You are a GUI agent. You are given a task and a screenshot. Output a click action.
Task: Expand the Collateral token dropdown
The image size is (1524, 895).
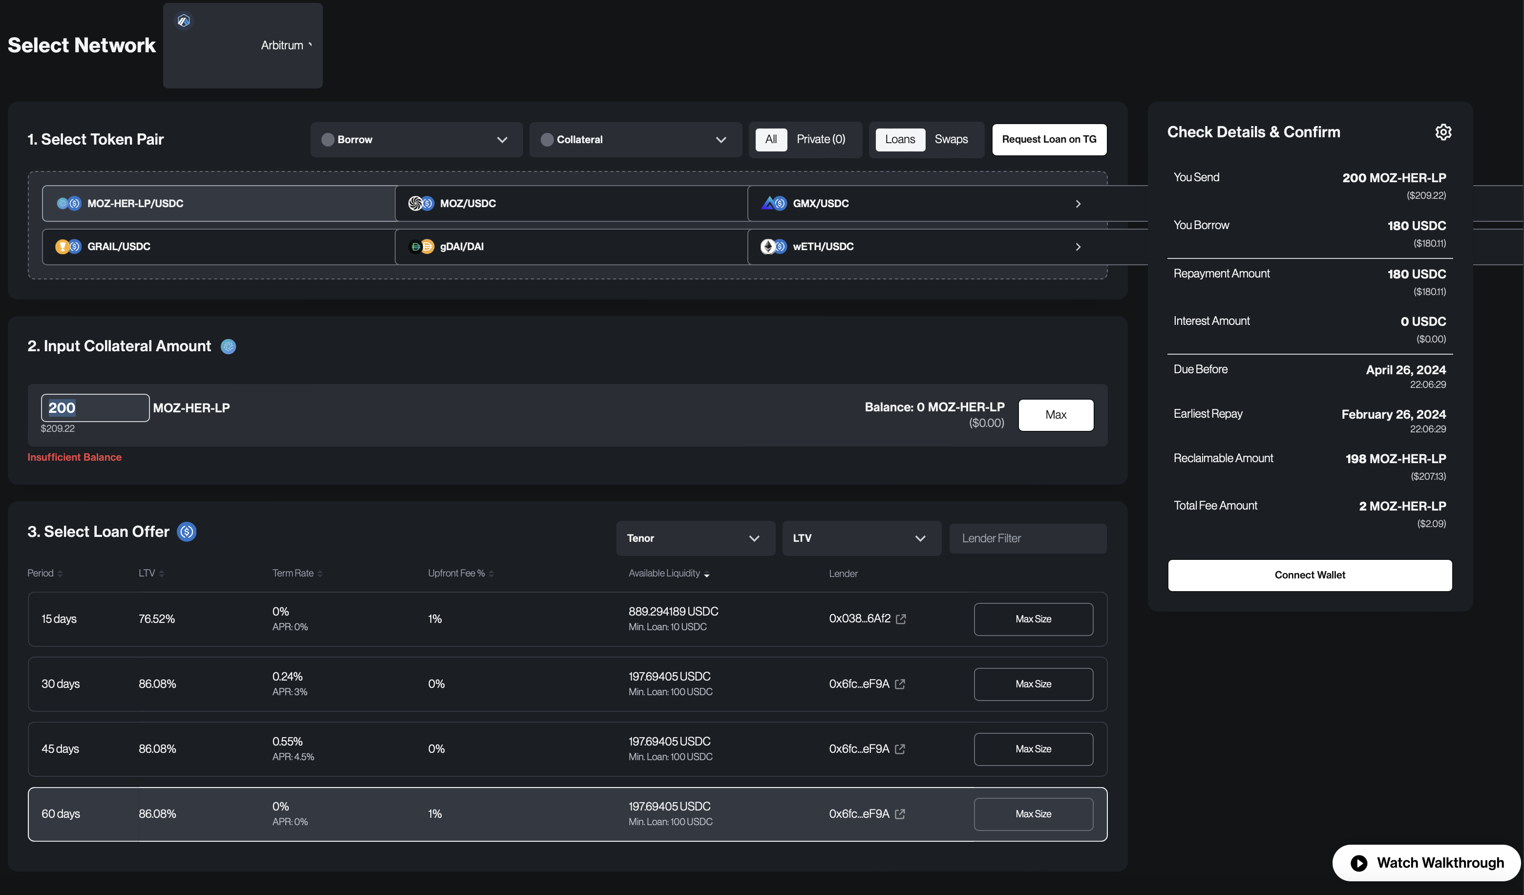pos(635,140)
